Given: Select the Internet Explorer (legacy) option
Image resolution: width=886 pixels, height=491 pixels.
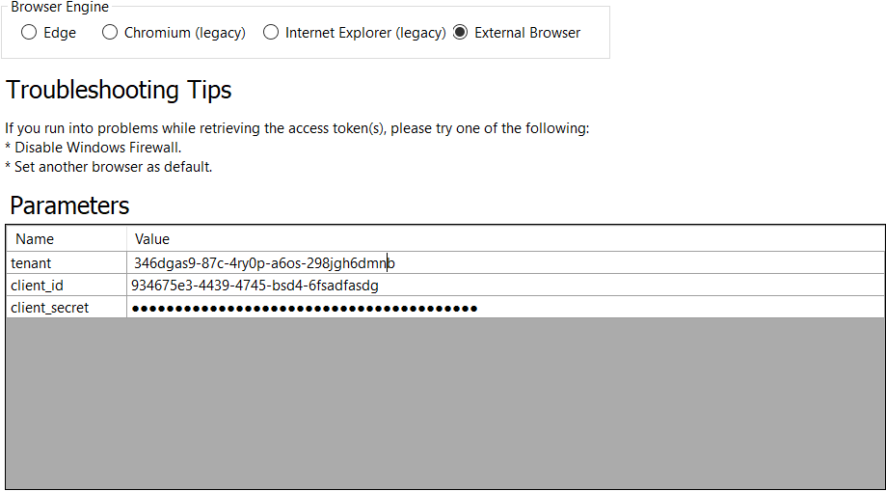Looking at the screenshot, I should click(271, 33).
